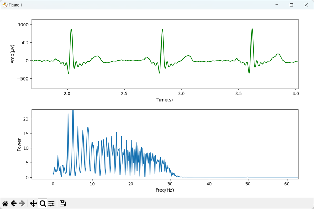Image resolution: width=314 pixels, height=209 pixels.
Task: Click the second ECG R-peak near 2.8 seconds
Action: 162,30
